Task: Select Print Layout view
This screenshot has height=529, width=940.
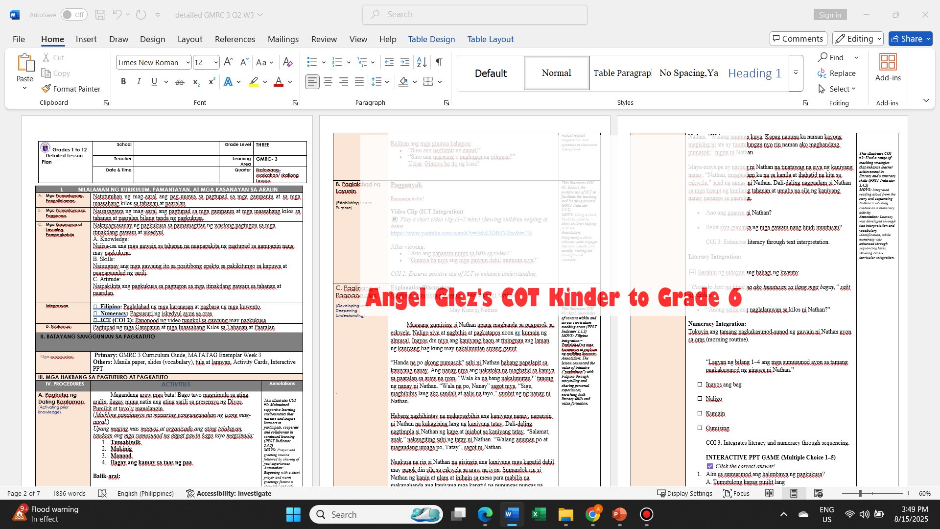Action: tap(794, 493)
